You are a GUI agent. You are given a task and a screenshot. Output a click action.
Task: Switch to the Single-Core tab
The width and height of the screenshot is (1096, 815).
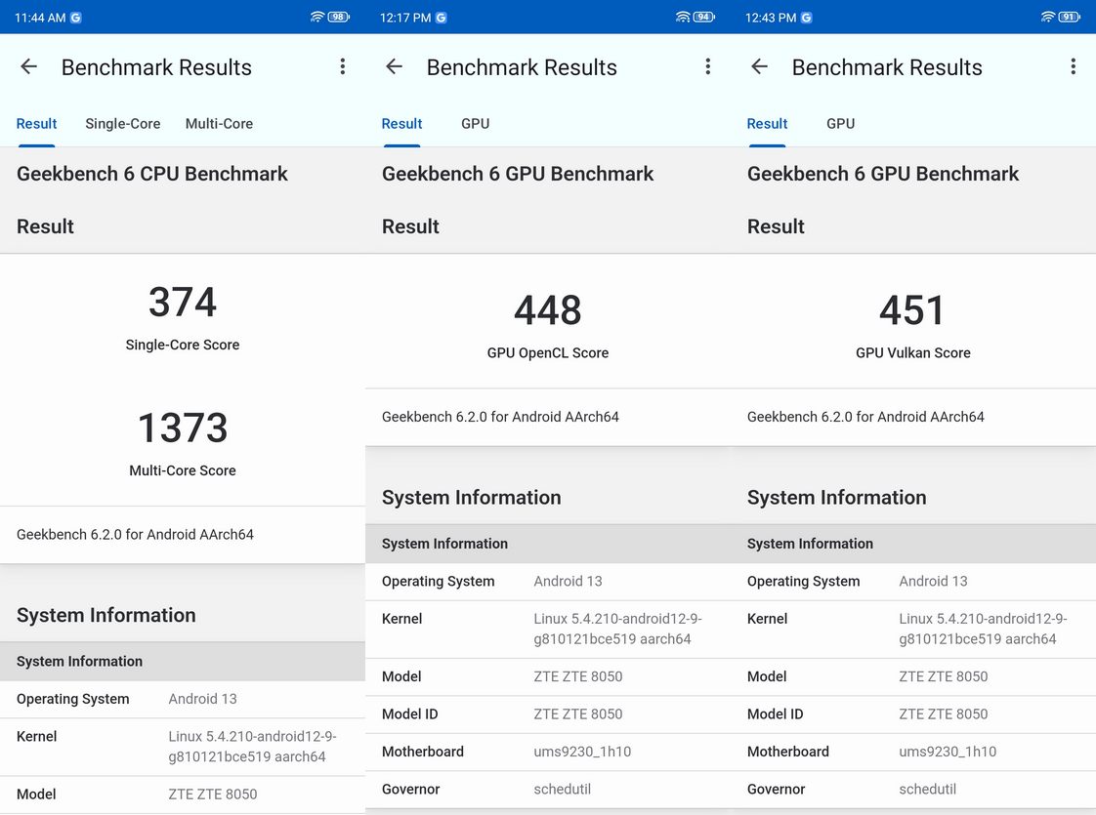(122, 124)
